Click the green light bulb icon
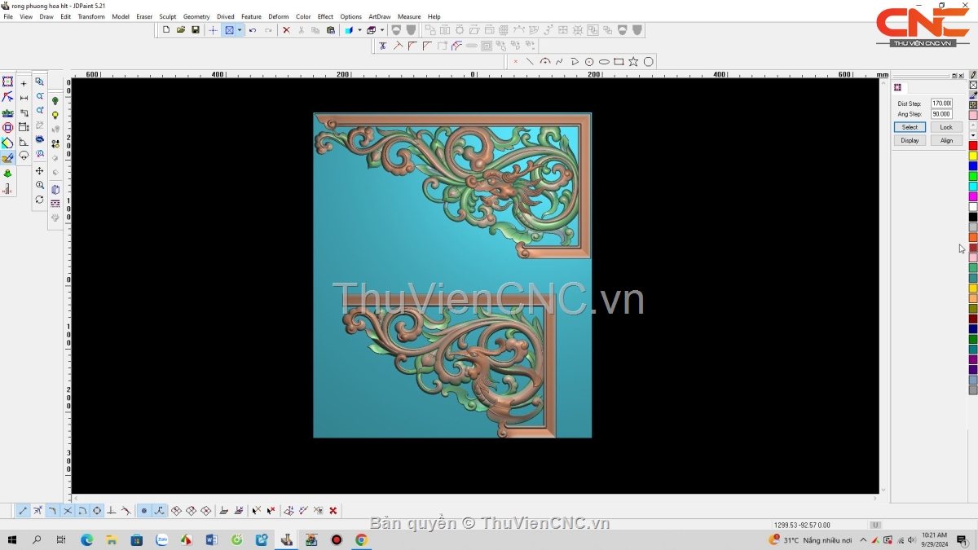This screenshot has width=978, height=550. click(55, 101)
